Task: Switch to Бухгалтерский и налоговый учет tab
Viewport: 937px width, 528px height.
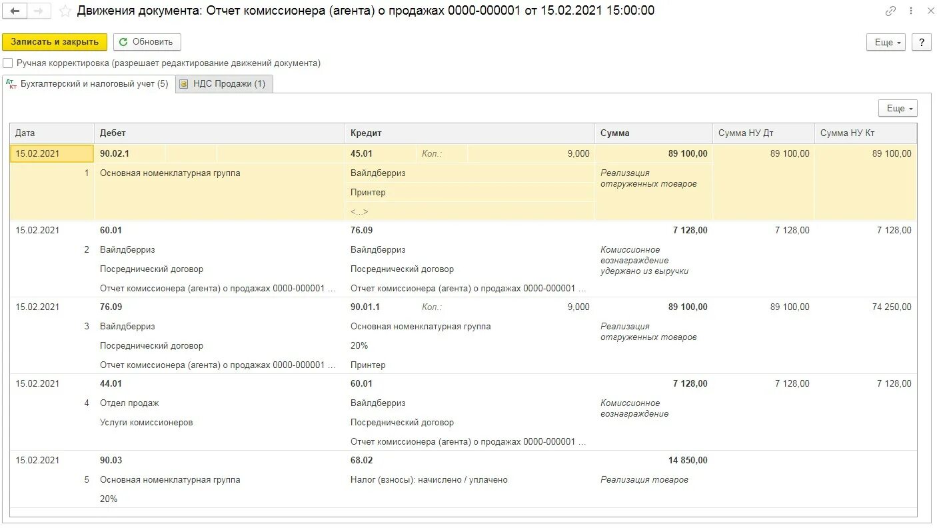Action: pos(89,84)
